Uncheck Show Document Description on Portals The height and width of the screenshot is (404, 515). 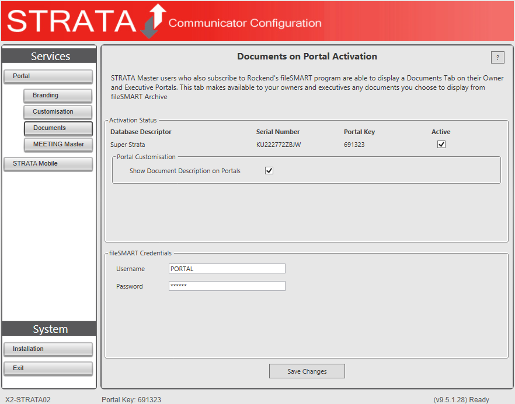[x=269, y=171]
